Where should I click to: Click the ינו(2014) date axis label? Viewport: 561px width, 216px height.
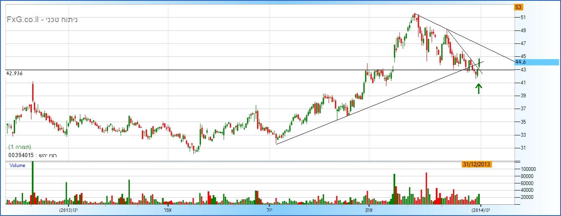tap(480, 210)
